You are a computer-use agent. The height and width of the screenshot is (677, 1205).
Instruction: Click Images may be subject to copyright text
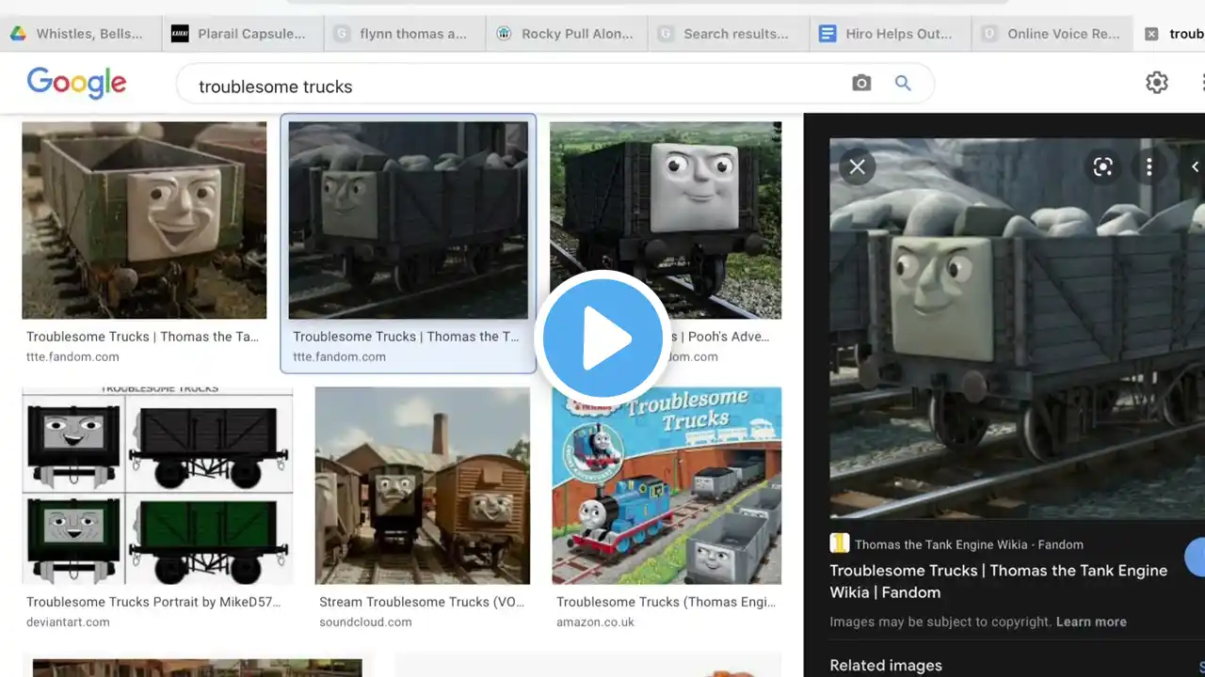pyautogui.click(x=940, y=622)
